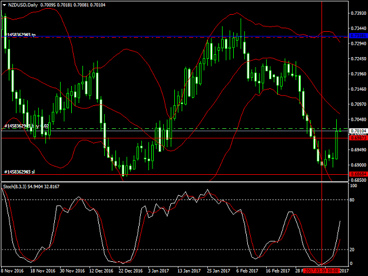This screenshot has height=276, width=368.
Task: Click the 0.69000 value on the price scale
Action: tap(359, 165)
